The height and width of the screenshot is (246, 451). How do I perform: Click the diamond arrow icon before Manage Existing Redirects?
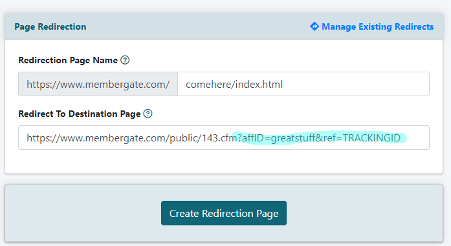(x=314, y=26)
